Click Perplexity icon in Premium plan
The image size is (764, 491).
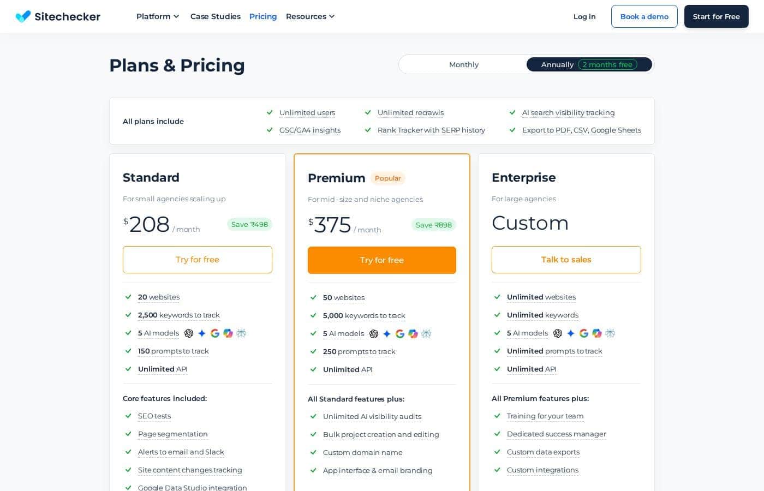tap(426, 334)
